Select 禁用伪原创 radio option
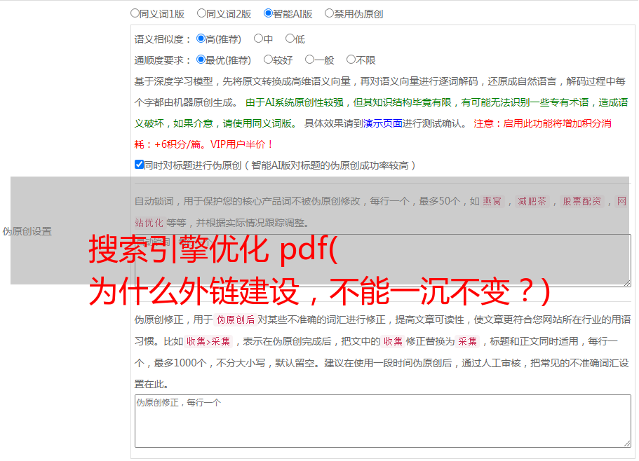Image resolution: width=639 pixels, height=461 pixels. tap(329, 13)
